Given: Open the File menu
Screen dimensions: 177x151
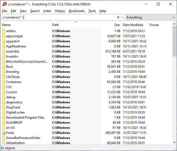Looking at the screenshot, I should tap(5, 11).
